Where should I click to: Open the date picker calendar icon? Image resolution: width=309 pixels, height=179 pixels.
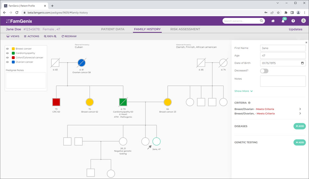point(302,63)
